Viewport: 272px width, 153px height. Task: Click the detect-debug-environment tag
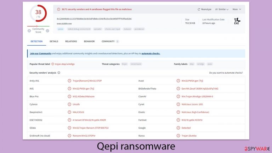coord(79,29)
